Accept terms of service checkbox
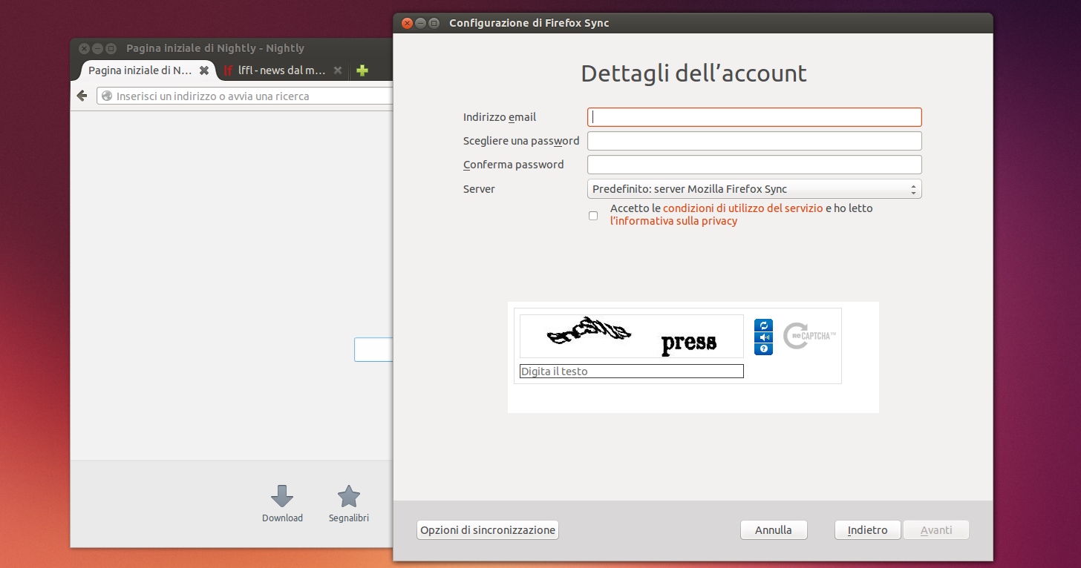Viewport: 1081px width, 568px height. click(x=593, y=216)
